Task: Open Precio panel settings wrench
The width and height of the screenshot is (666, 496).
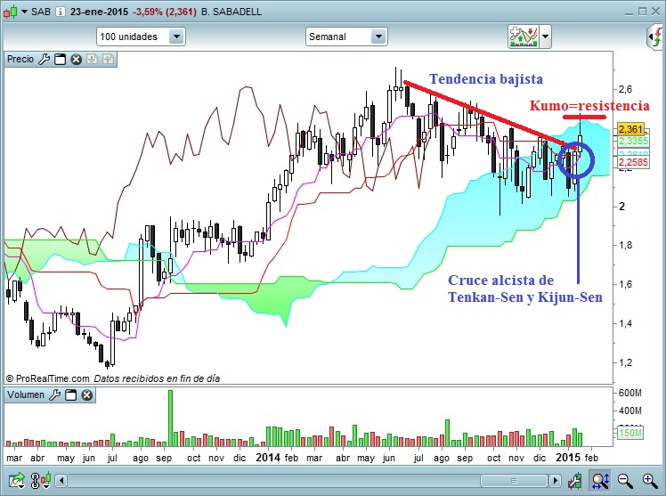Action: (x=45, y=59)
